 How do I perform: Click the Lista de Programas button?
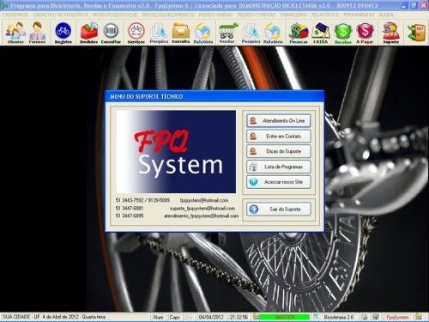tap(279, 167)
